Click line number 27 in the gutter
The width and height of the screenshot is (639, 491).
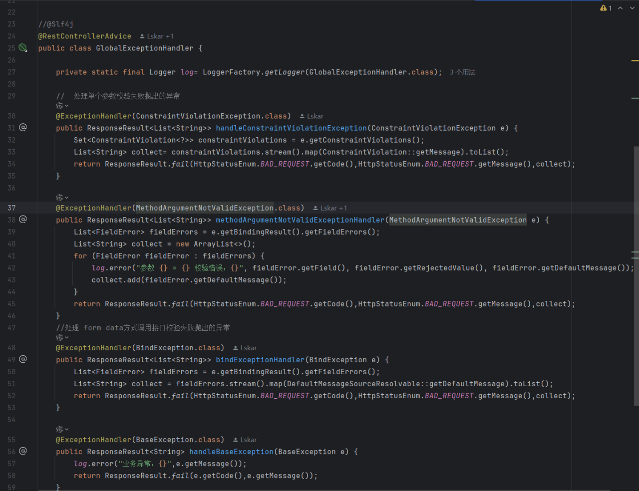(11, 72)
